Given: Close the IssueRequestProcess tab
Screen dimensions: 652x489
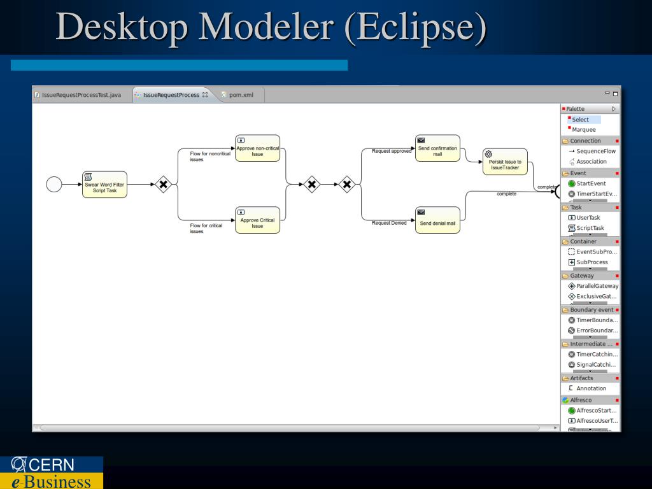Looking at the screenshot, I should tap(205, 95).
